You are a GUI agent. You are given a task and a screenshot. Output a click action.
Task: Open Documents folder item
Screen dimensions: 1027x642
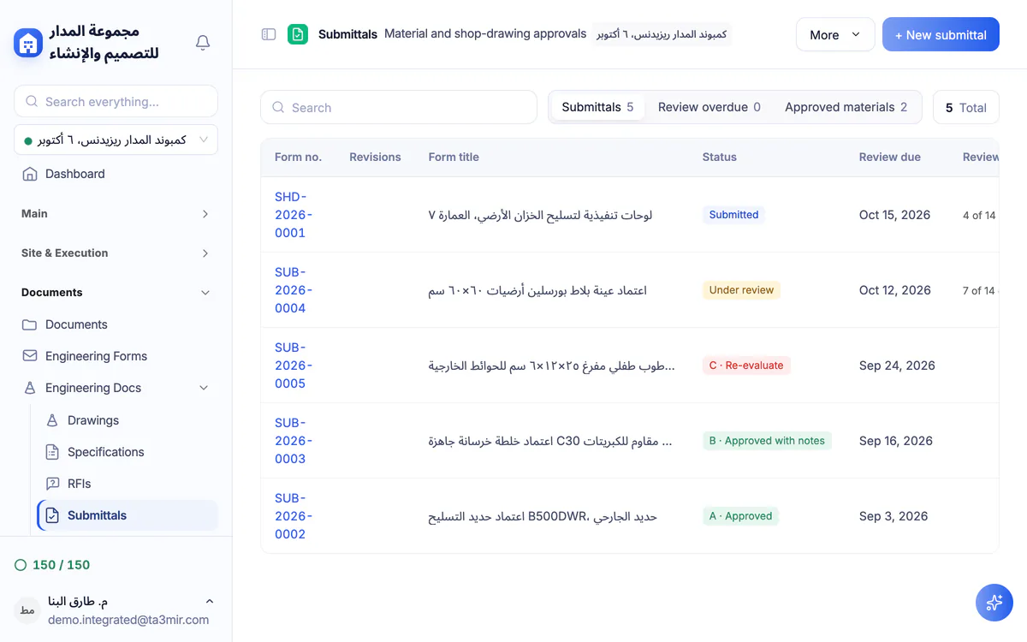[116, 324]
